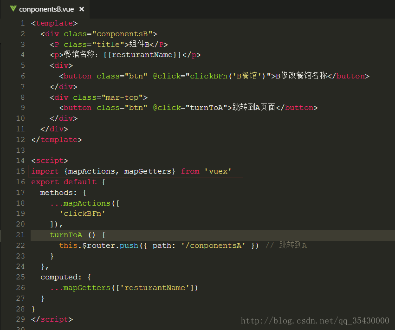This screenshot has width=395, height=330.
Task: Select the conponentsB.vue editor tab
Action: click(45, 9)
